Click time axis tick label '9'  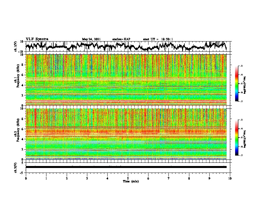[209, 178]
